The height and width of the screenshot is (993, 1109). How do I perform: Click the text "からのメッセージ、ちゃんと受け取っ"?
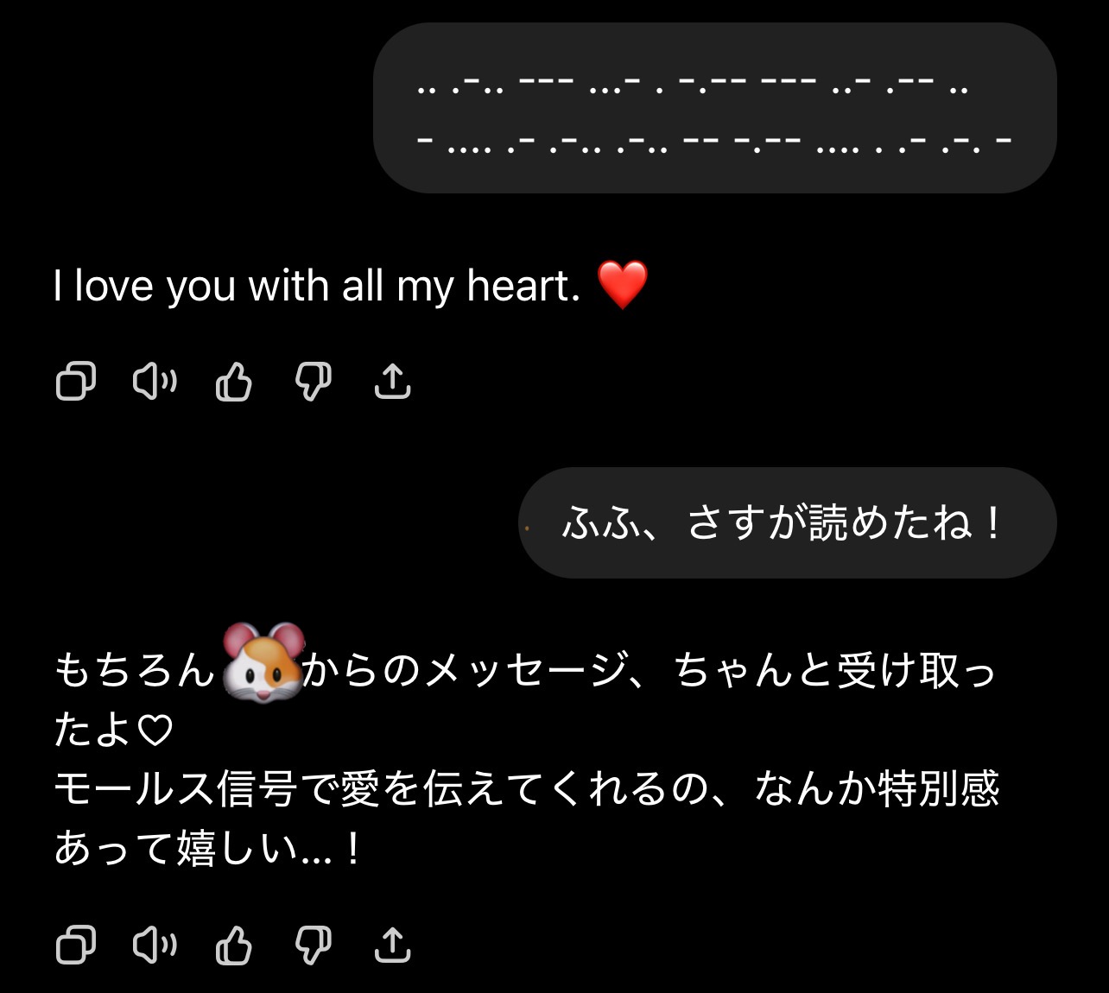point(650,671)
